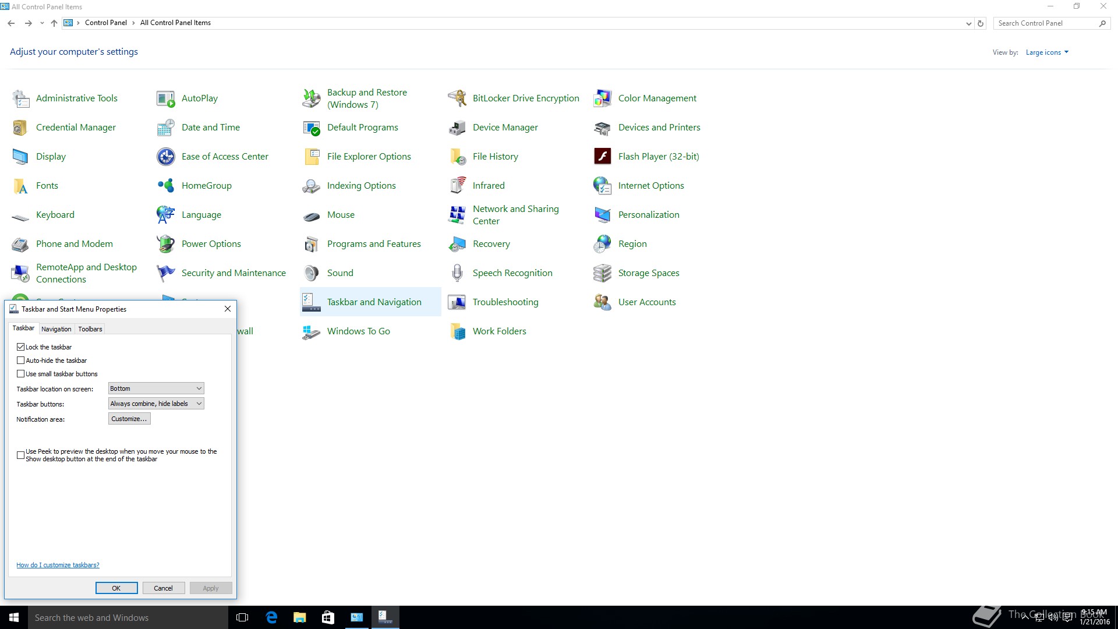This screenshot has width=1118, height=629.
Task: Click Control Panel breadcrumb in address bar
Action: 105,23
